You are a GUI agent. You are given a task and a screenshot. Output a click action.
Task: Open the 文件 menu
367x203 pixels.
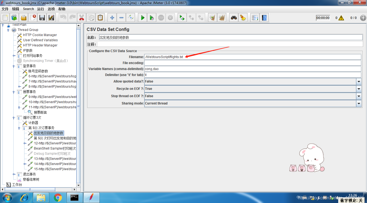(5, 9)
